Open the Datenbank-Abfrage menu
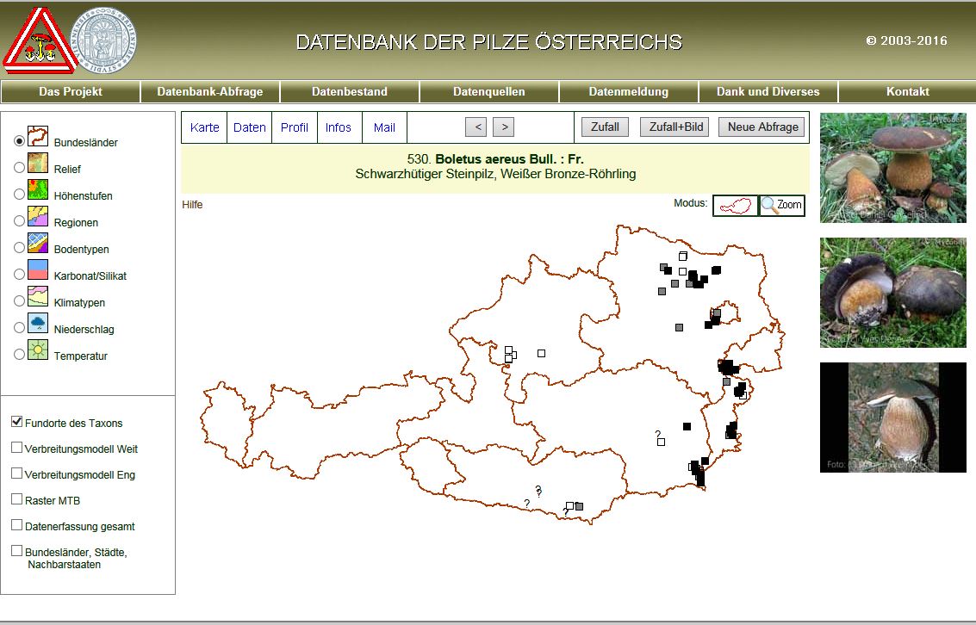 click(x=209, y=91)
